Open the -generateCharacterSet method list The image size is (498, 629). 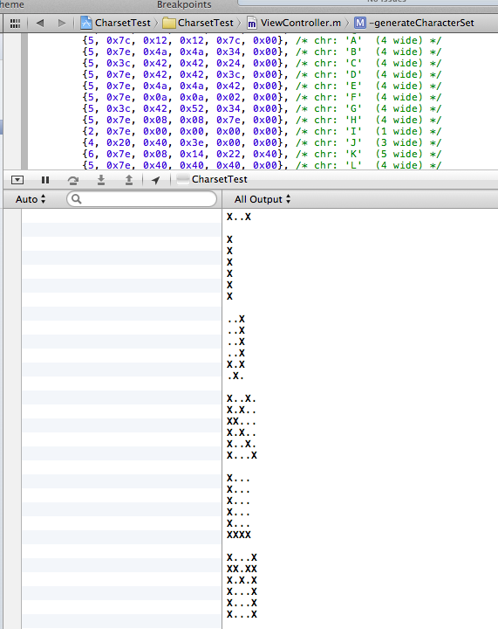click(415, 23)
